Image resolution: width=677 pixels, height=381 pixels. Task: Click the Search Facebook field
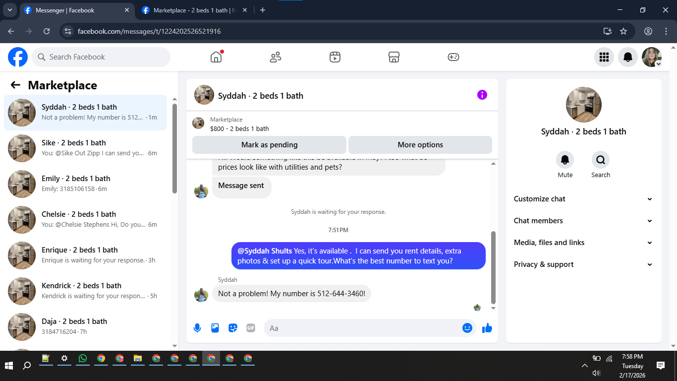tap(101, 57)
